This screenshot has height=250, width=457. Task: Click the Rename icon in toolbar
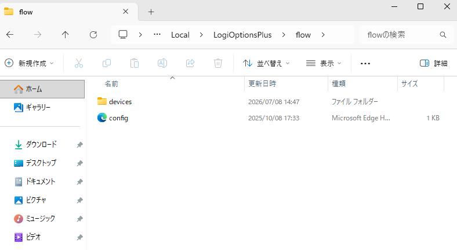(162, 63)
